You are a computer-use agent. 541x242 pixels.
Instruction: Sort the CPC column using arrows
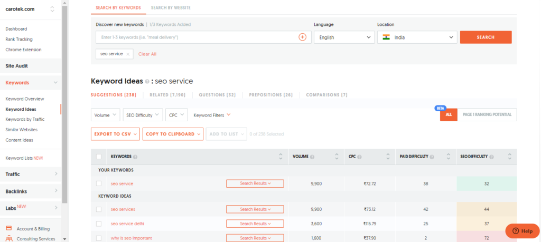pos(387,157)
